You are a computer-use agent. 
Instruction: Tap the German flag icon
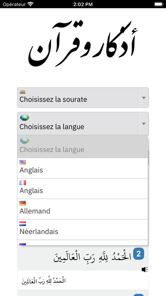click(x=23, y=203)
